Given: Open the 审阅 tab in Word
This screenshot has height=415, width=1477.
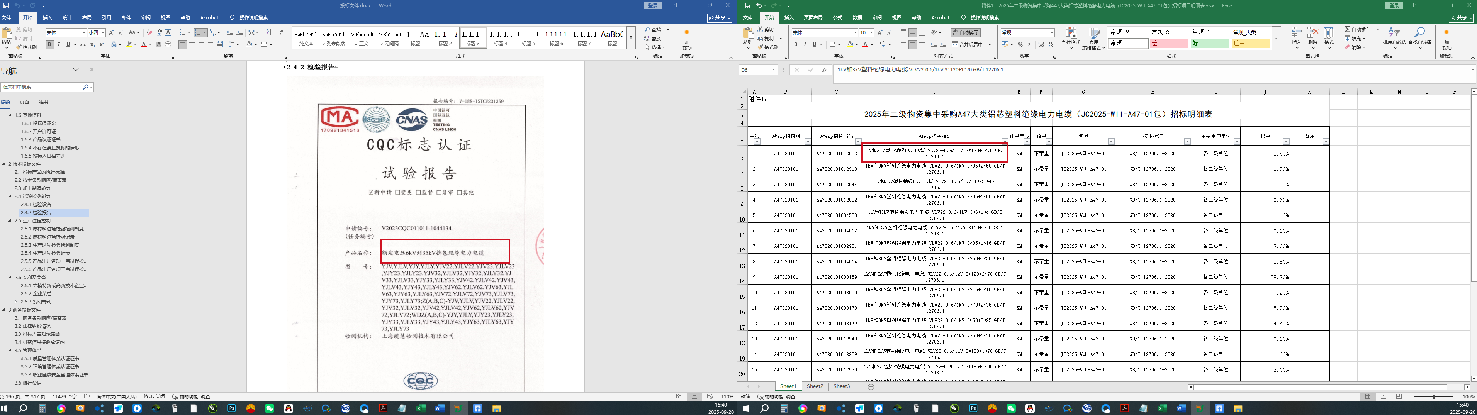Looking at the screenshot, I should [146, 18].
